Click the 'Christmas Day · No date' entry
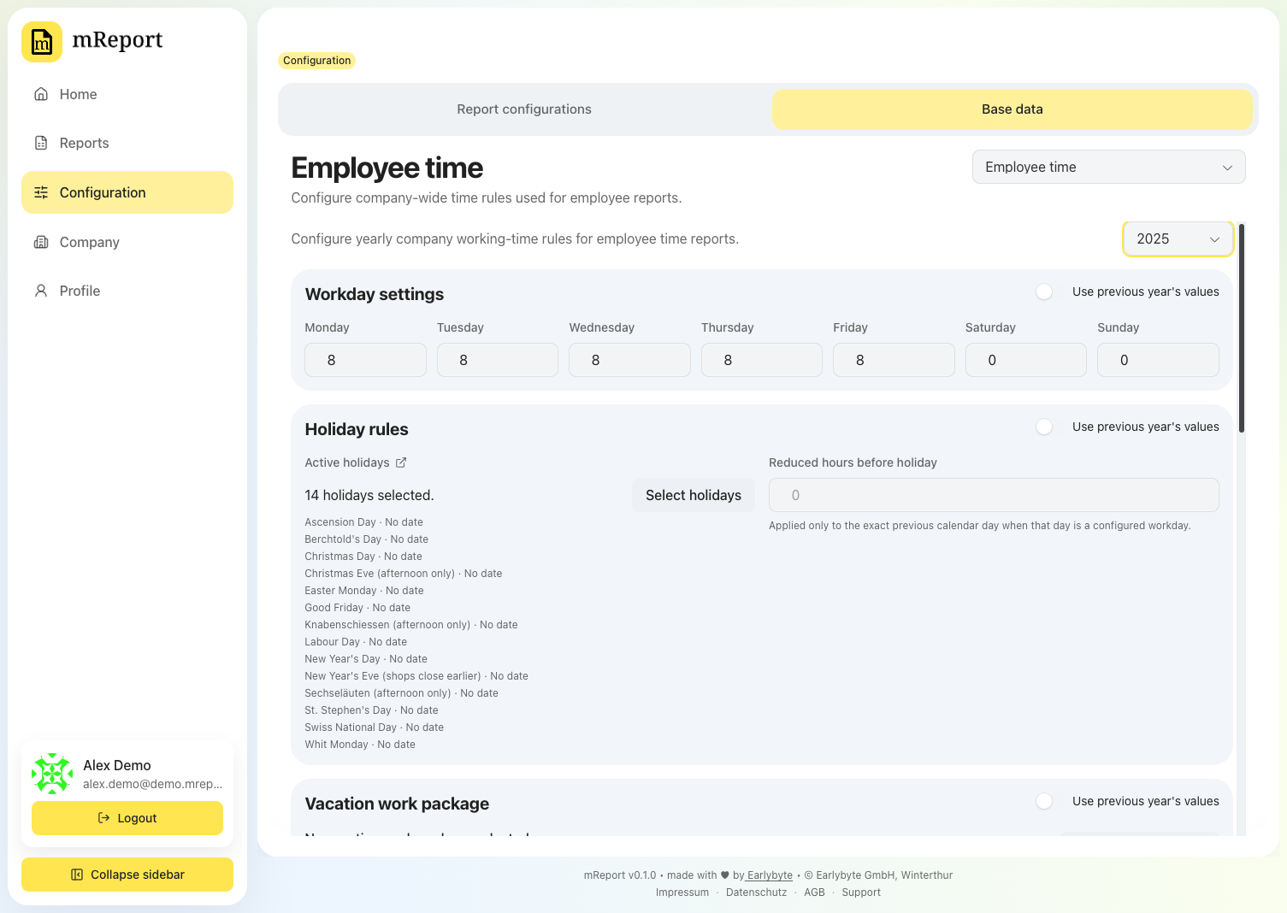This screenshot has height=913, width=1287. point(363,557)
